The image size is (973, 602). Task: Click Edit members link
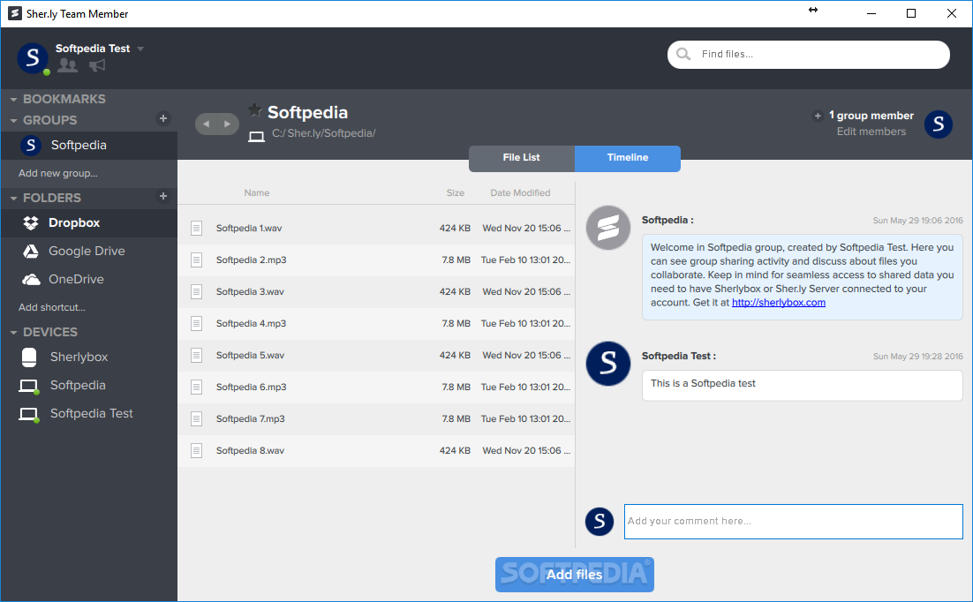(871, 132)
